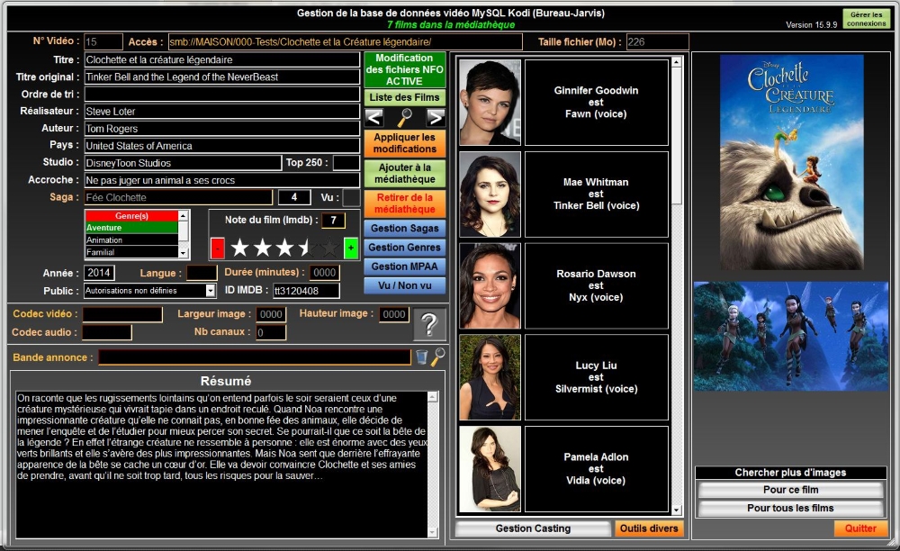Edit the Studio field

point(183,163)
